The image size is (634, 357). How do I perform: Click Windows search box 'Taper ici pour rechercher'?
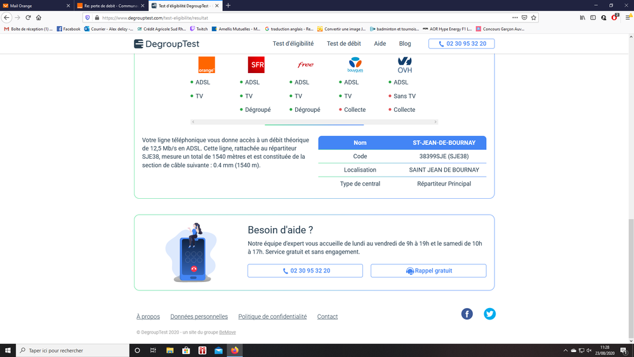73,350
